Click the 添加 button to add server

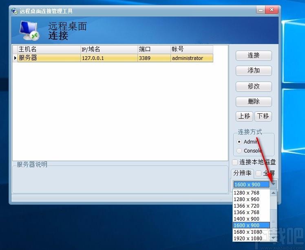(x=254, y=71)
